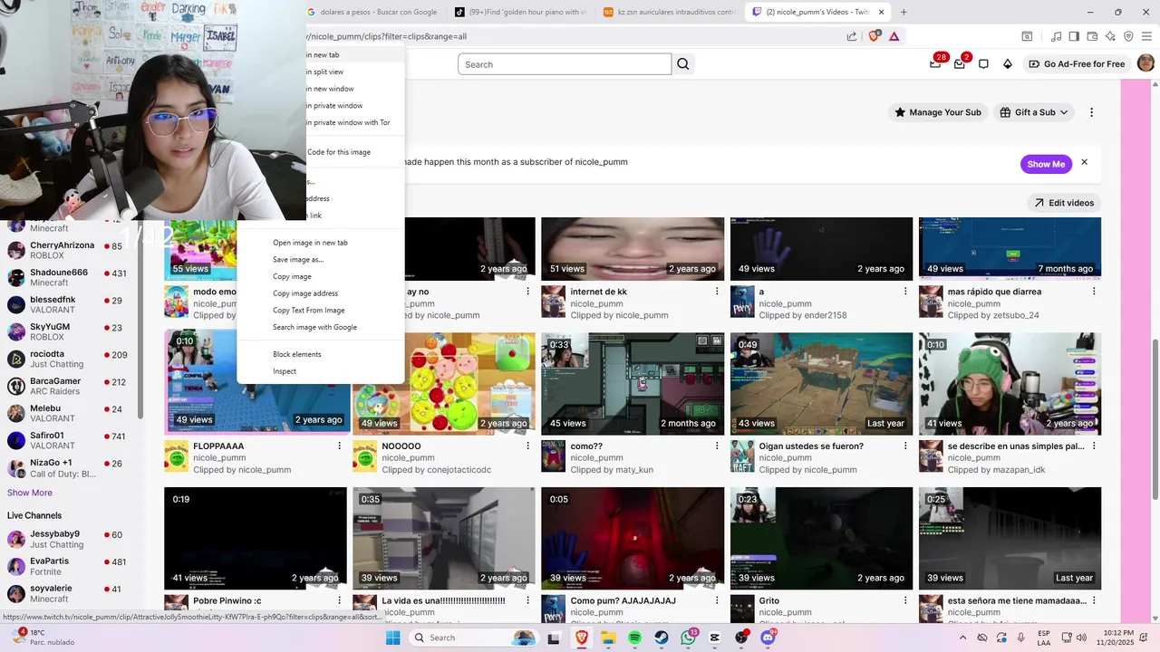This screenshot has height=652, width=1160.
Task: Open options menu for 'mas rápido que diarrea' clip
Action: tap(1094, 292)
